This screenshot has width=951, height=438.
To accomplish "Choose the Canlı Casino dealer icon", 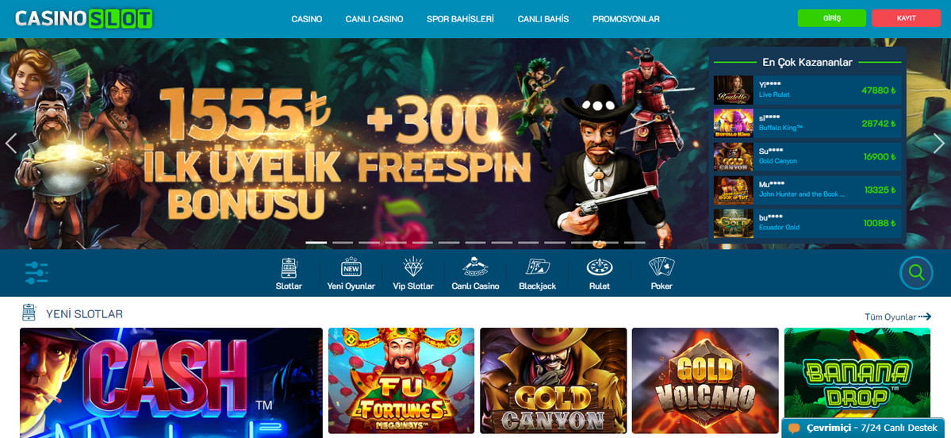I will (476, 274).
